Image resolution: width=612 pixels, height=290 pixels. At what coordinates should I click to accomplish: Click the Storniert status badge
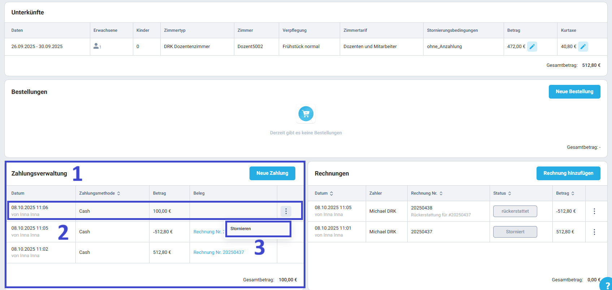click(515, 232)
